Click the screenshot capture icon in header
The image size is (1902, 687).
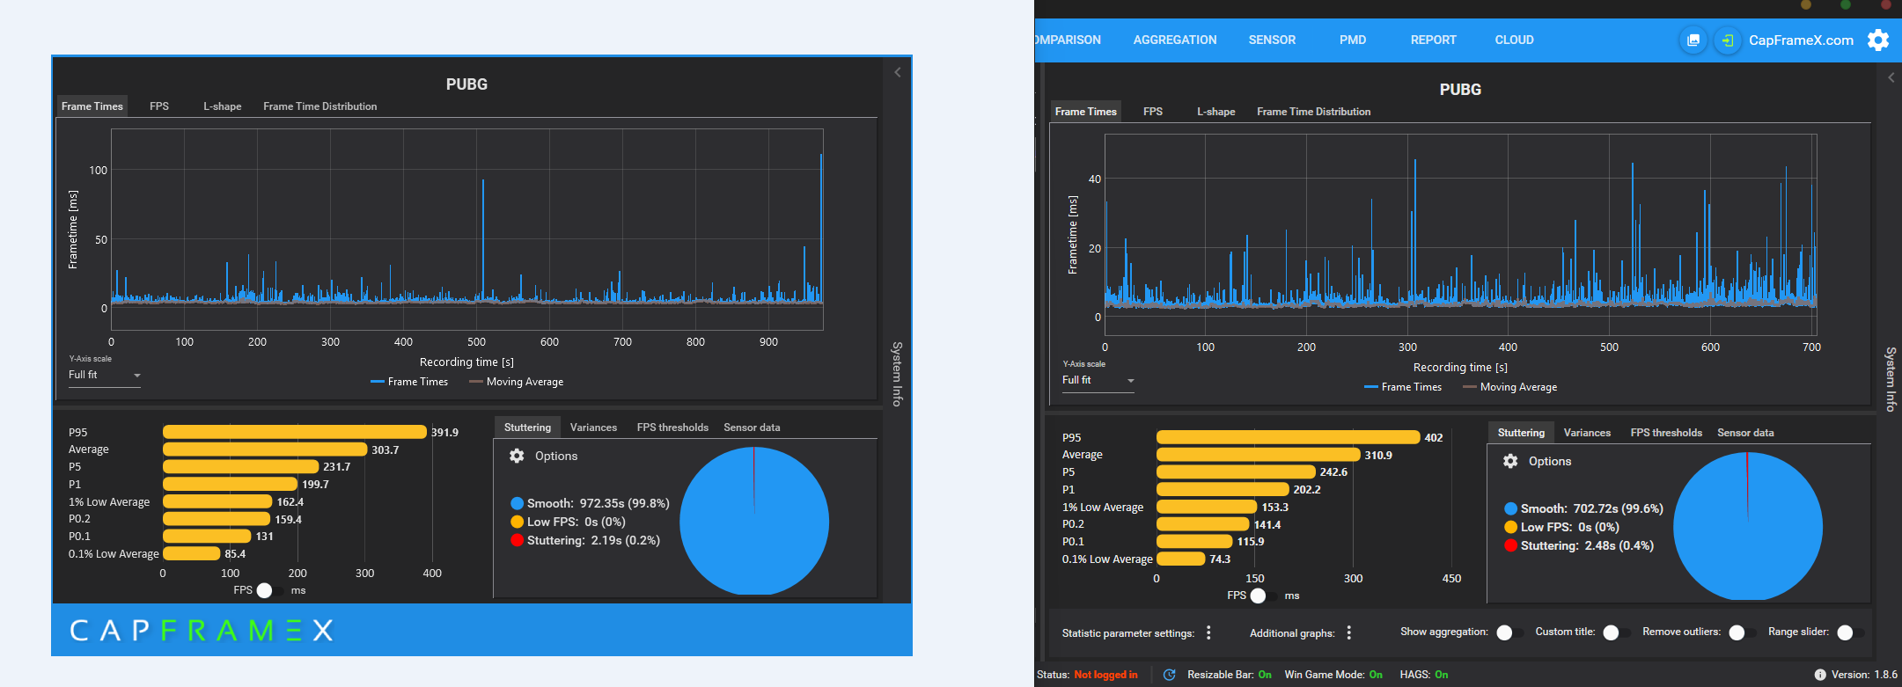[1693, 40]
